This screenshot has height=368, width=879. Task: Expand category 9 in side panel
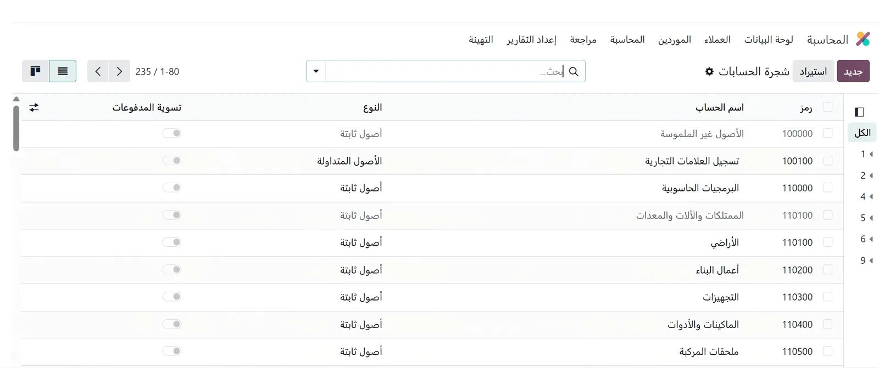tap(871, 261)
